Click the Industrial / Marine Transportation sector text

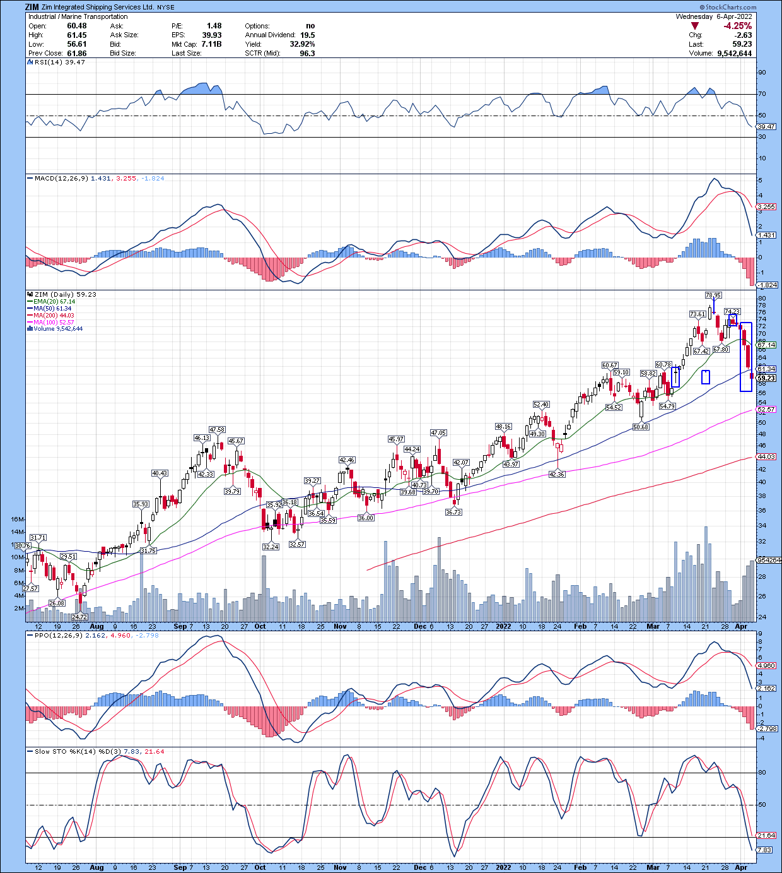pos(78,16)
